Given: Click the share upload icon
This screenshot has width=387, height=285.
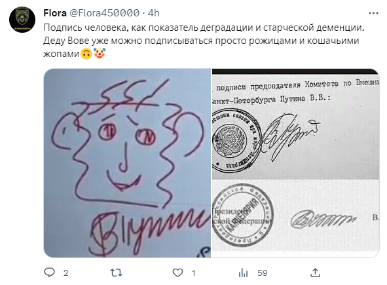Looking at the screenshot, I should (315, 273).
